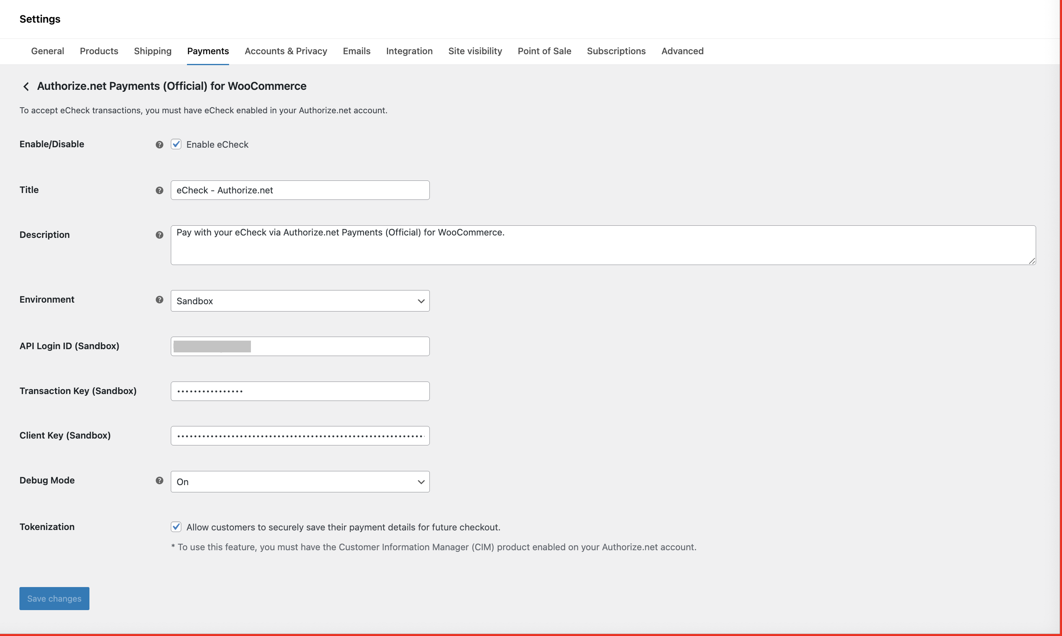The width and height of the screenshot is (1062, 636).
Task: Open the Environment Sandbox dropdown
Action: 300,301
